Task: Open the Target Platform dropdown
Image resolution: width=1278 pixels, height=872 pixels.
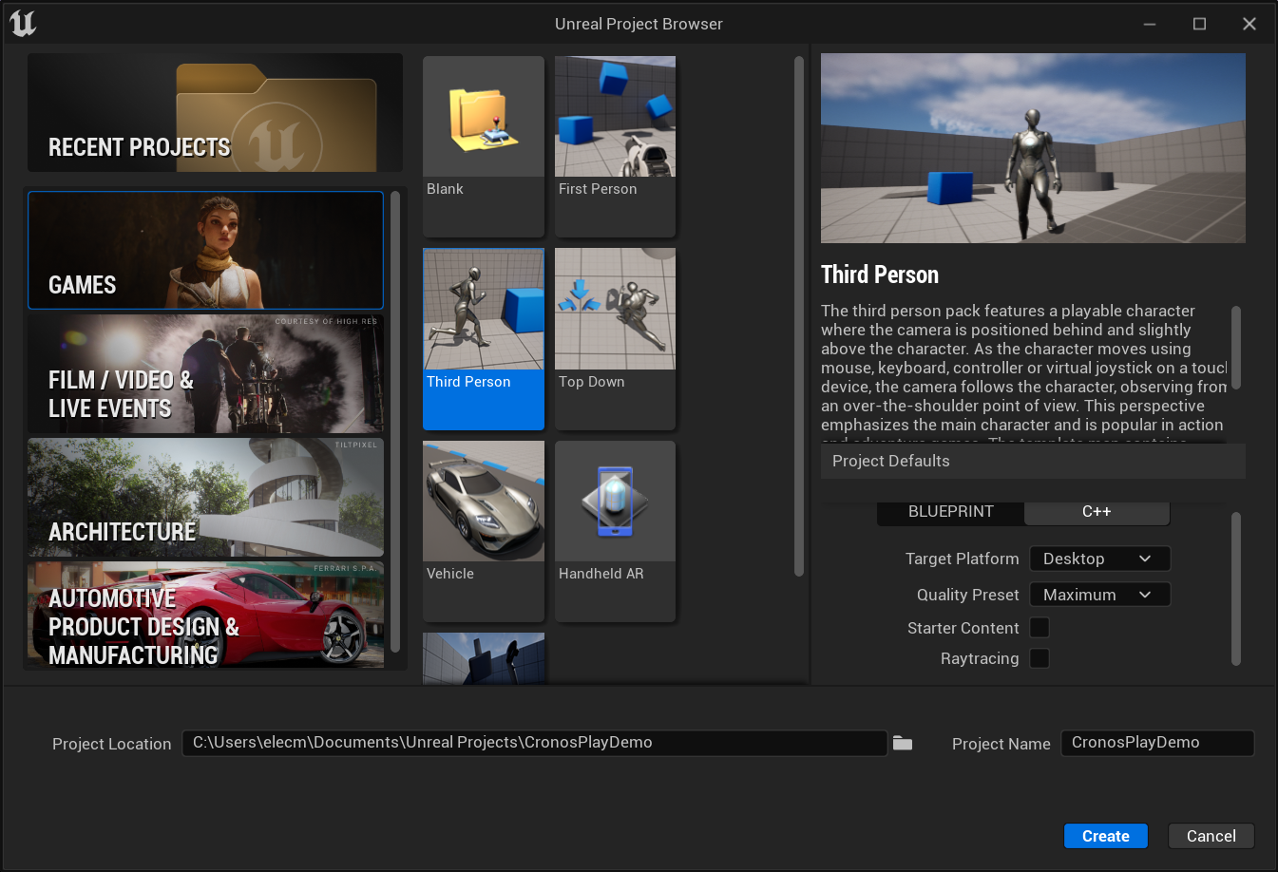Action: (1099, 559)
